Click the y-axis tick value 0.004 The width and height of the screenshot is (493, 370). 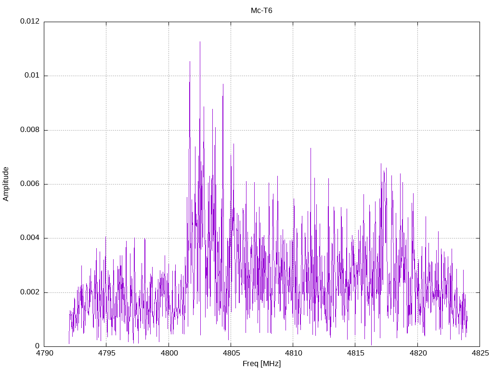click(30, 238)
